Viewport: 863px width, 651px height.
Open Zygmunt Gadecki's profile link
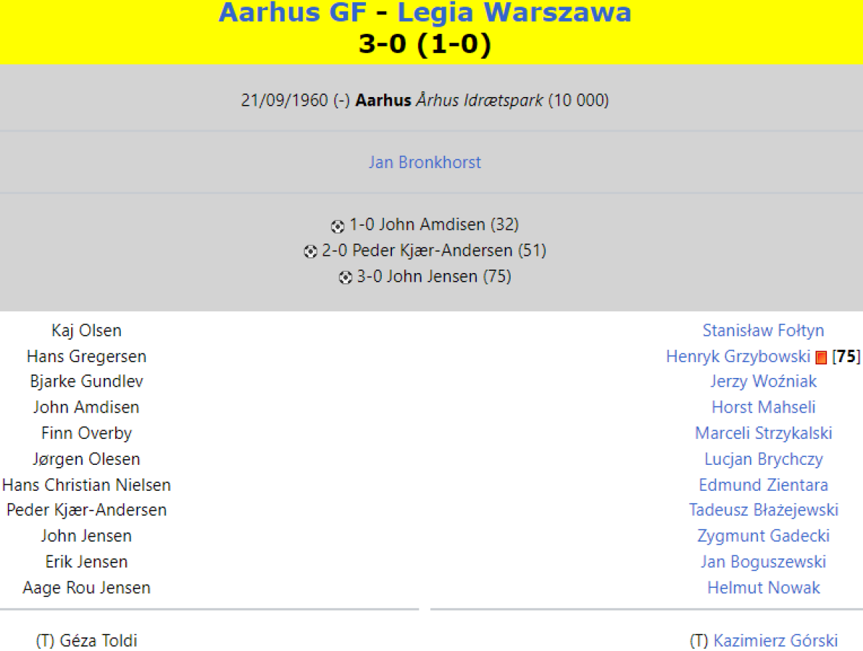(763, 536)
